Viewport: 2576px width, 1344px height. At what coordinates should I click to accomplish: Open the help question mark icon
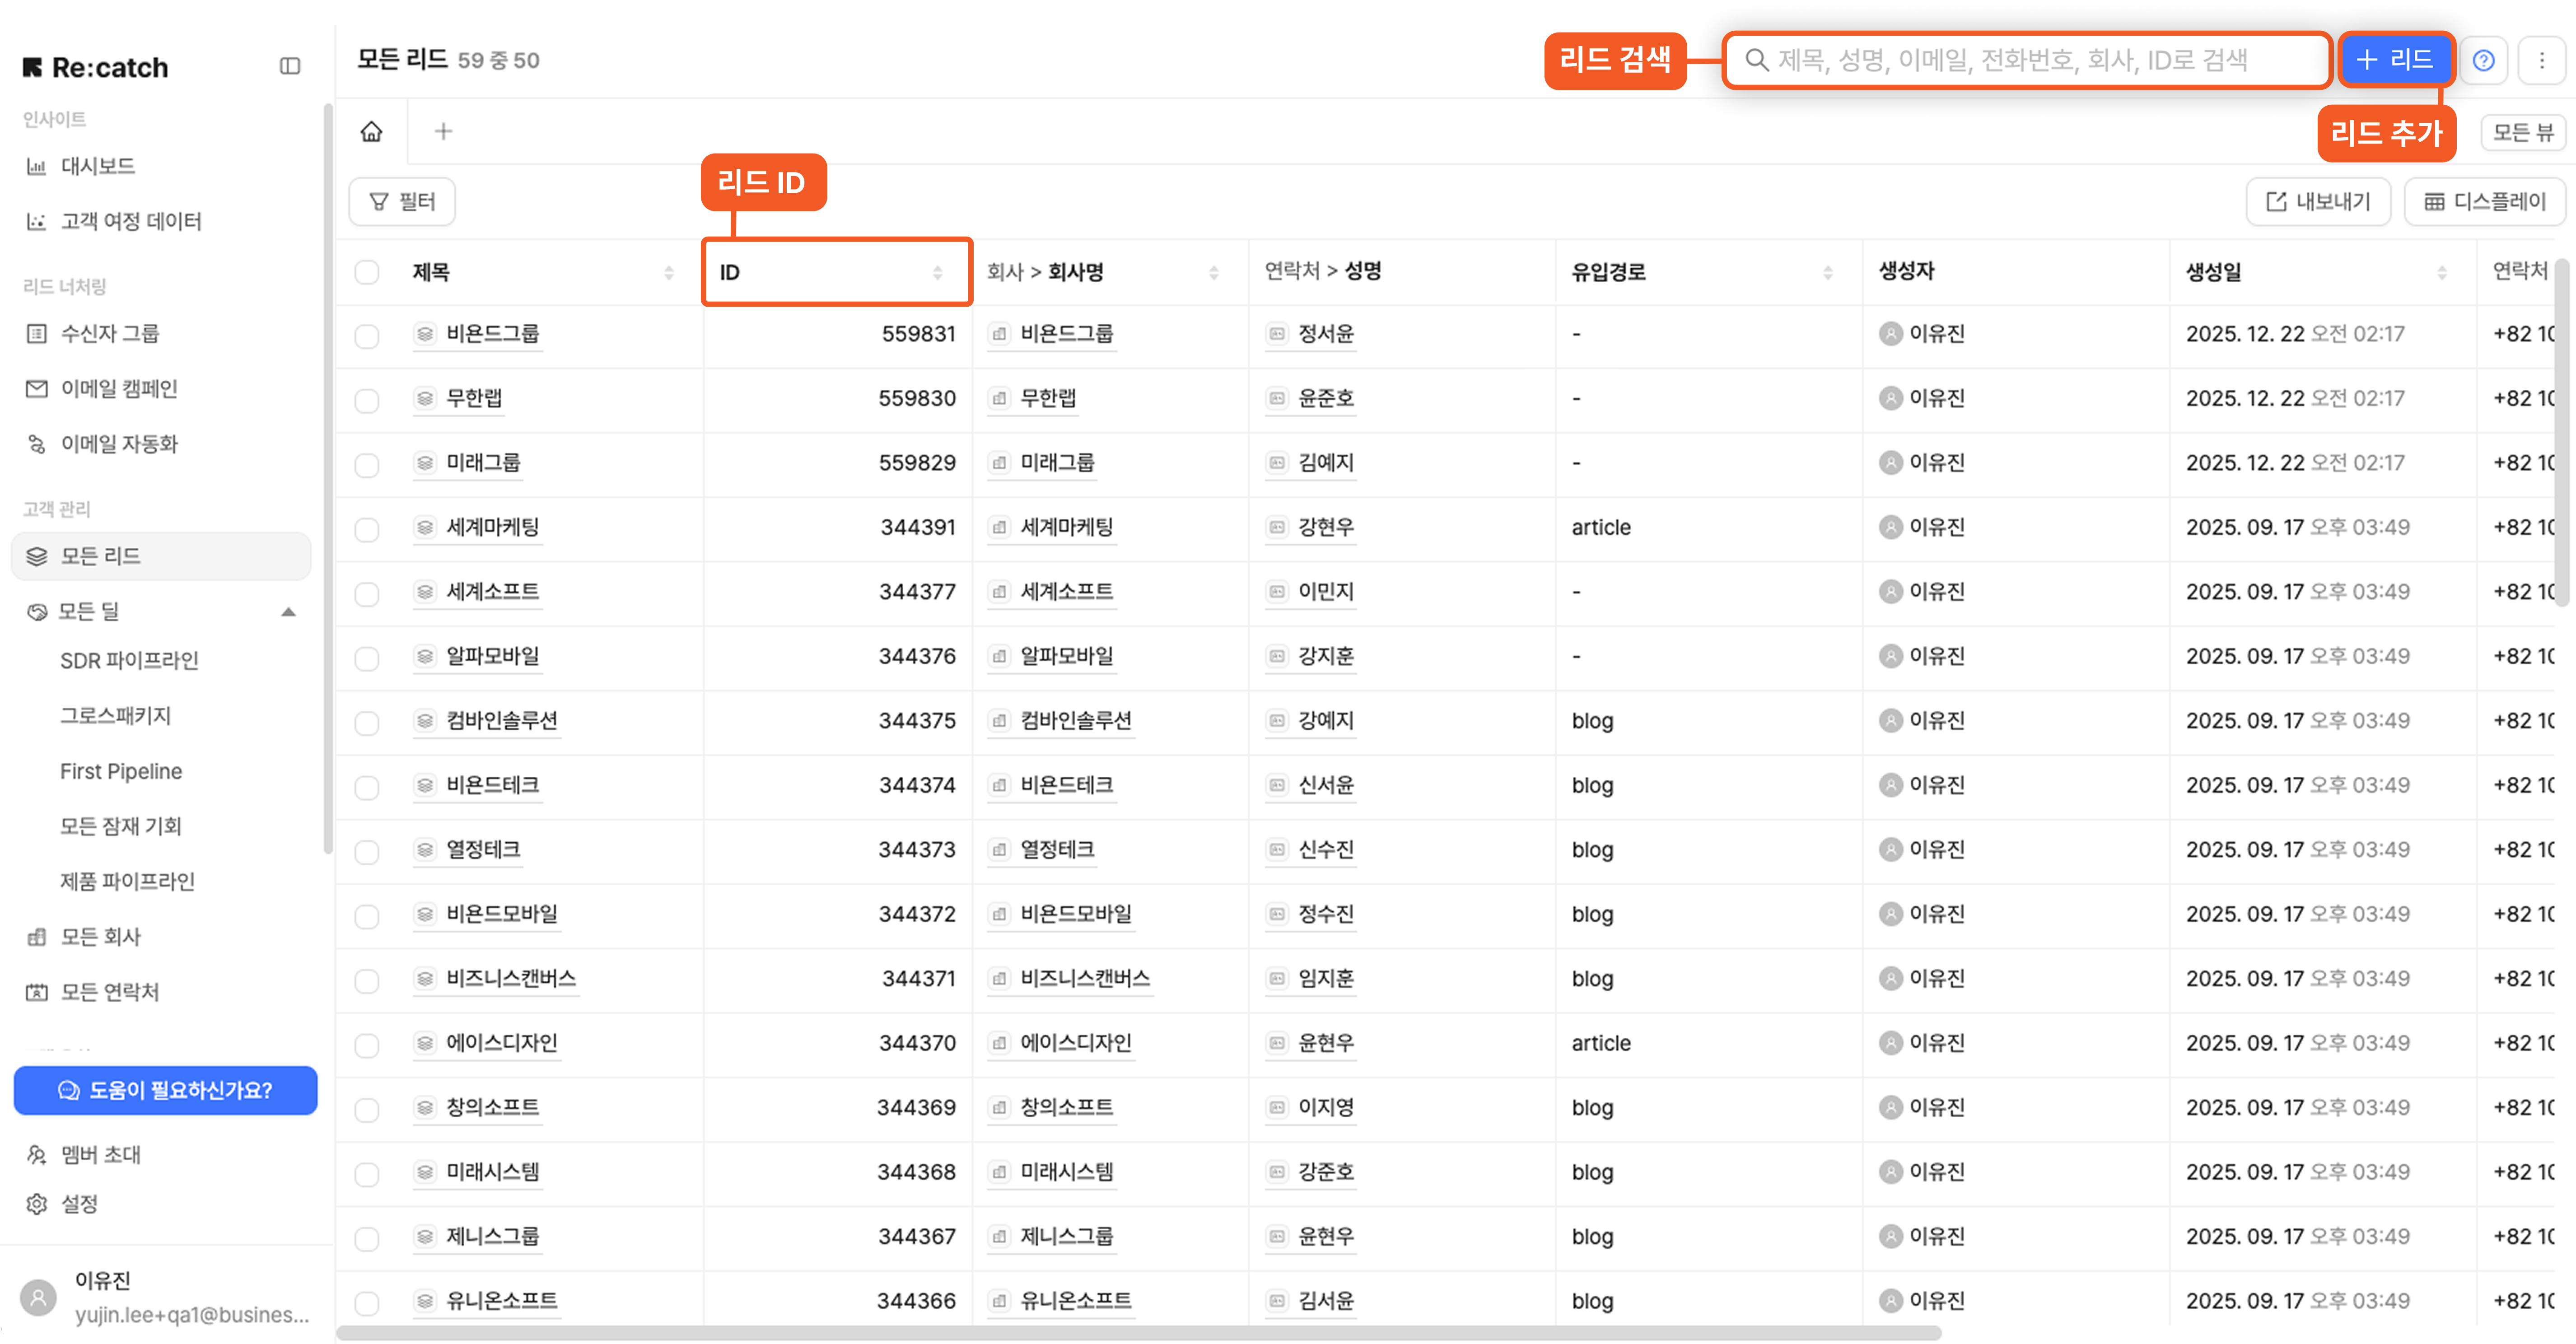(2483, 60)
